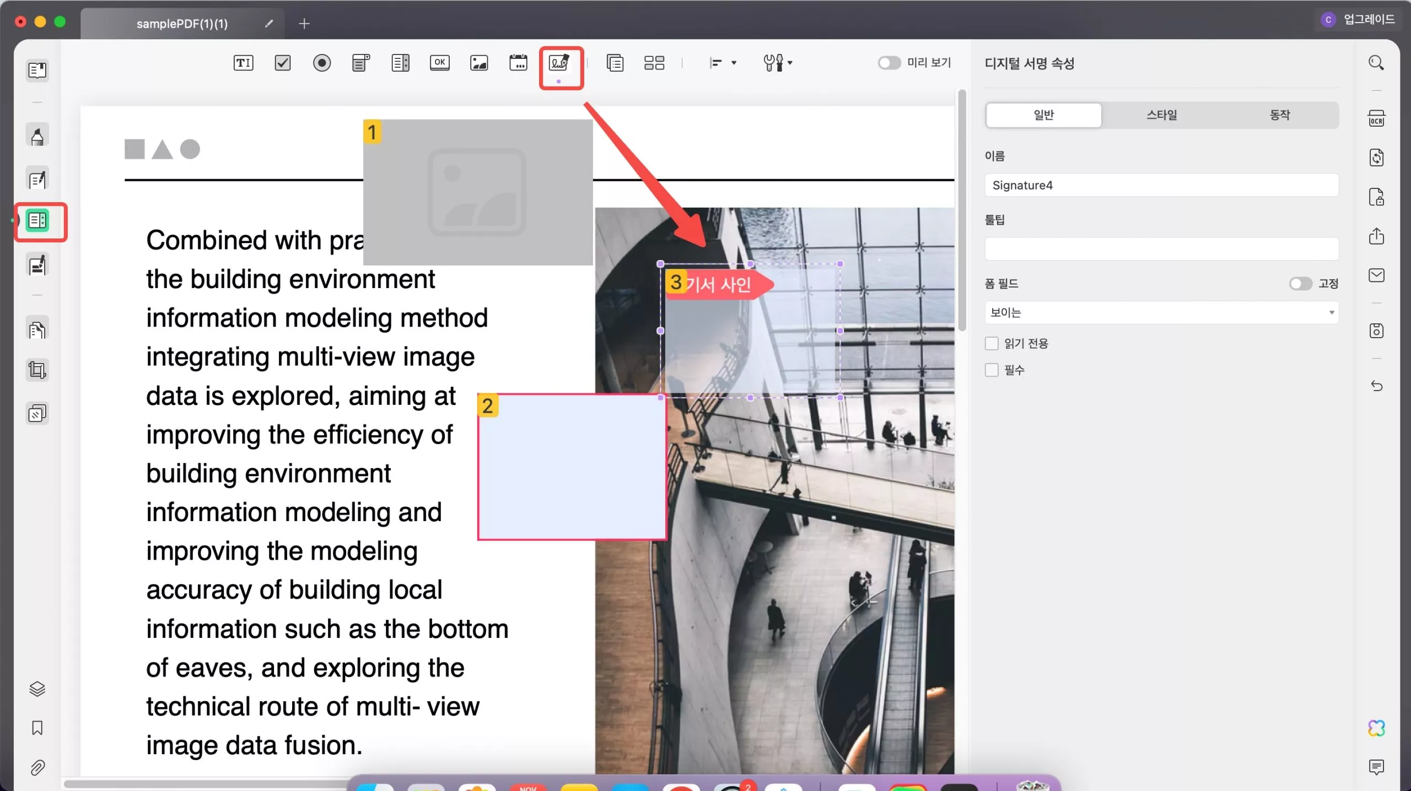Open the Convert PDF icon
This screenshot has height=791, width=1411.
pyautogui.click(x=1376, y=158)
